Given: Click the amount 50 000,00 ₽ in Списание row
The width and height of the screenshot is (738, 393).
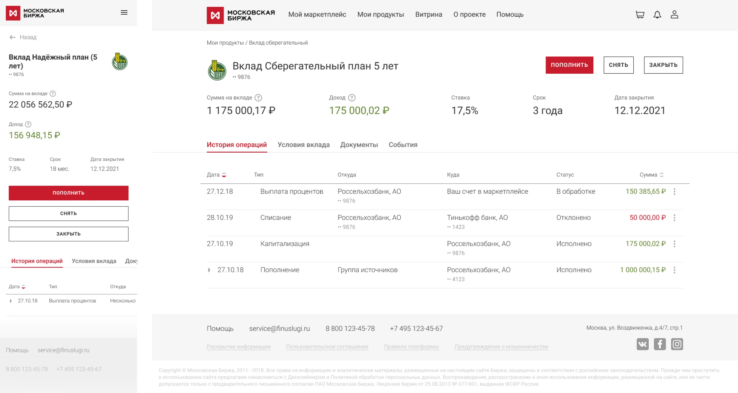Looking at the screenshot, I should click(647, 218).
